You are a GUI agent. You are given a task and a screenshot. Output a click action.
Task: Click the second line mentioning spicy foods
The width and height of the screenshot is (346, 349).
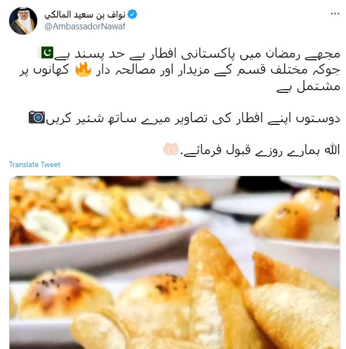[x=180, y=70]
